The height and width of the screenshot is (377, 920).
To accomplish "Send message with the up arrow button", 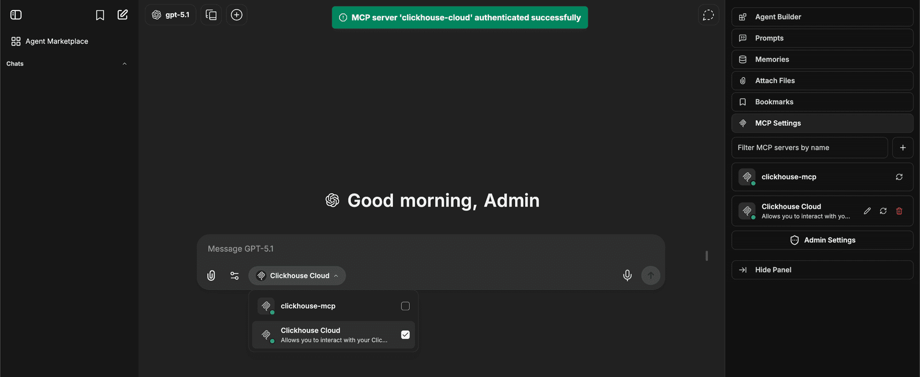I will coord(650,276).
